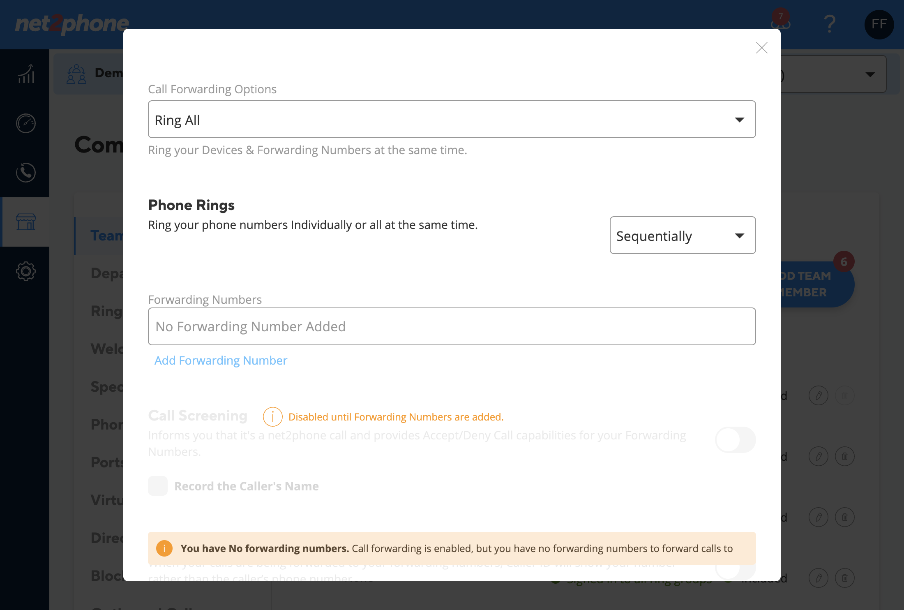Image resolution: width=904 pixels, height=610 pixels.
Task: Click delete trash in third member row
Action: [x=845, y=517]
